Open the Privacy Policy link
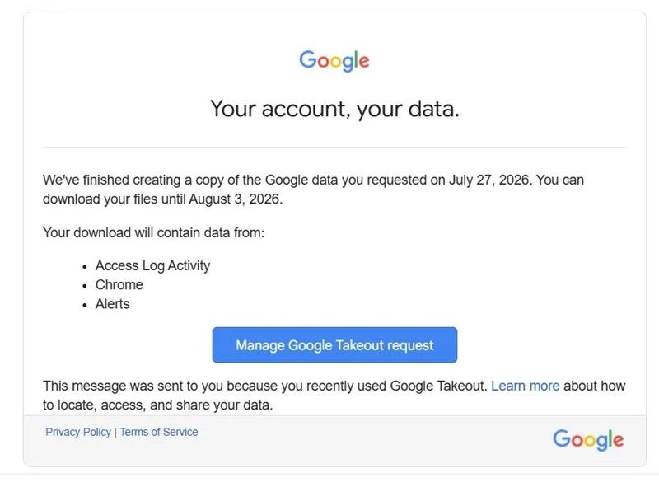The width and height of the screenshot is (659, 487). 78,432
